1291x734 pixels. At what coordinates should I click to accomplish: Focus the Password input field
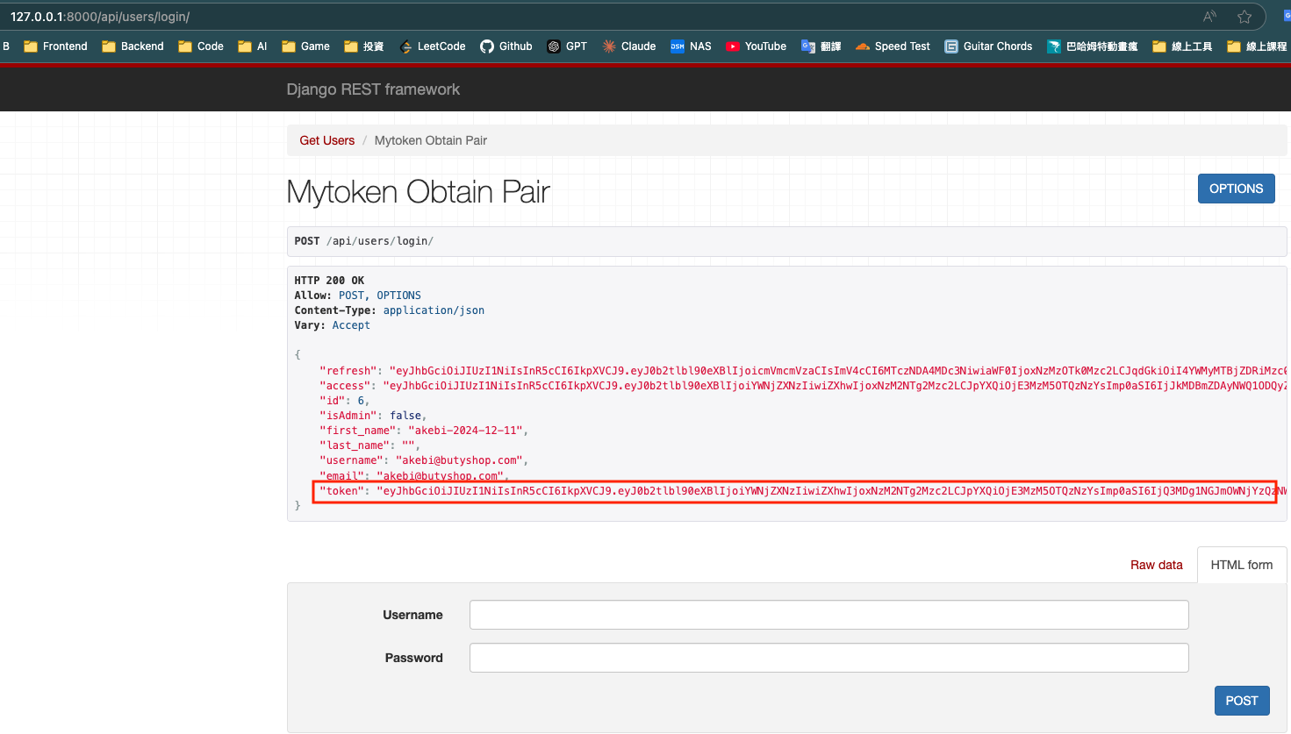[x=828, y=658]
